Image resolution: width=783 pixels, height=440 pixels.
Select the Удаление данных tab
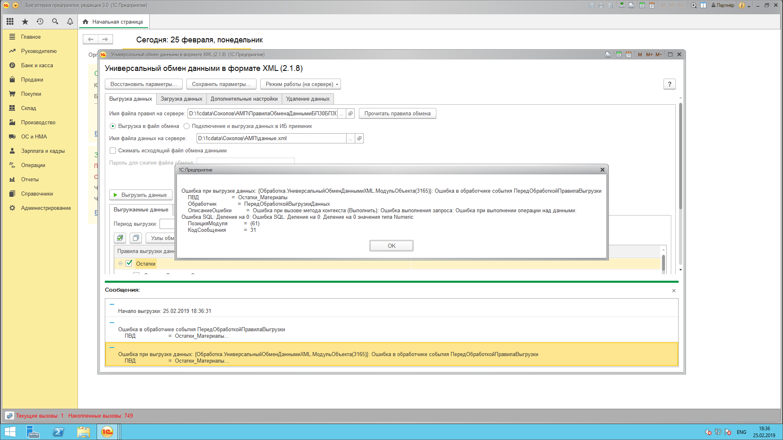point(307,99)
